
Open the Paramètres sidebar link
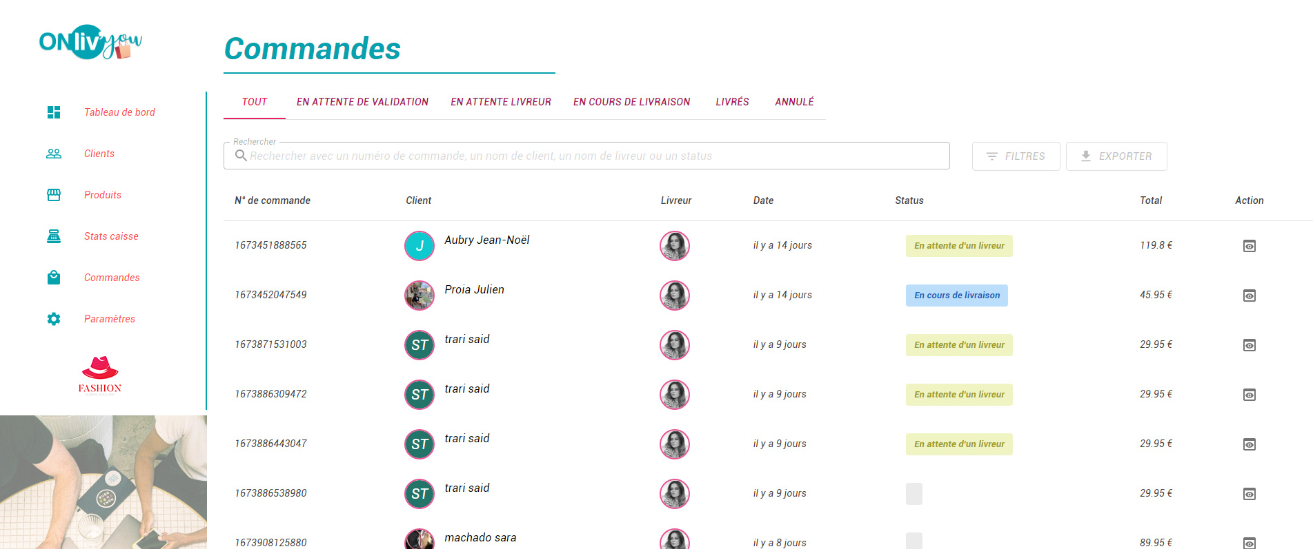(110, 319)
